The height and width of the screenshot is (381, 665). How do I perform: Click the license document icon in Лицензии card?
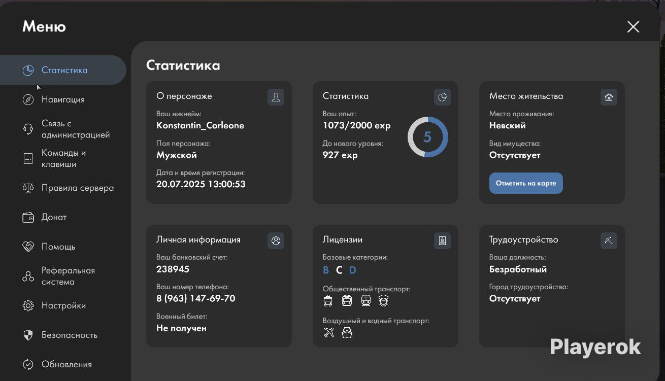pyautogui.click(x=442, y=240)
